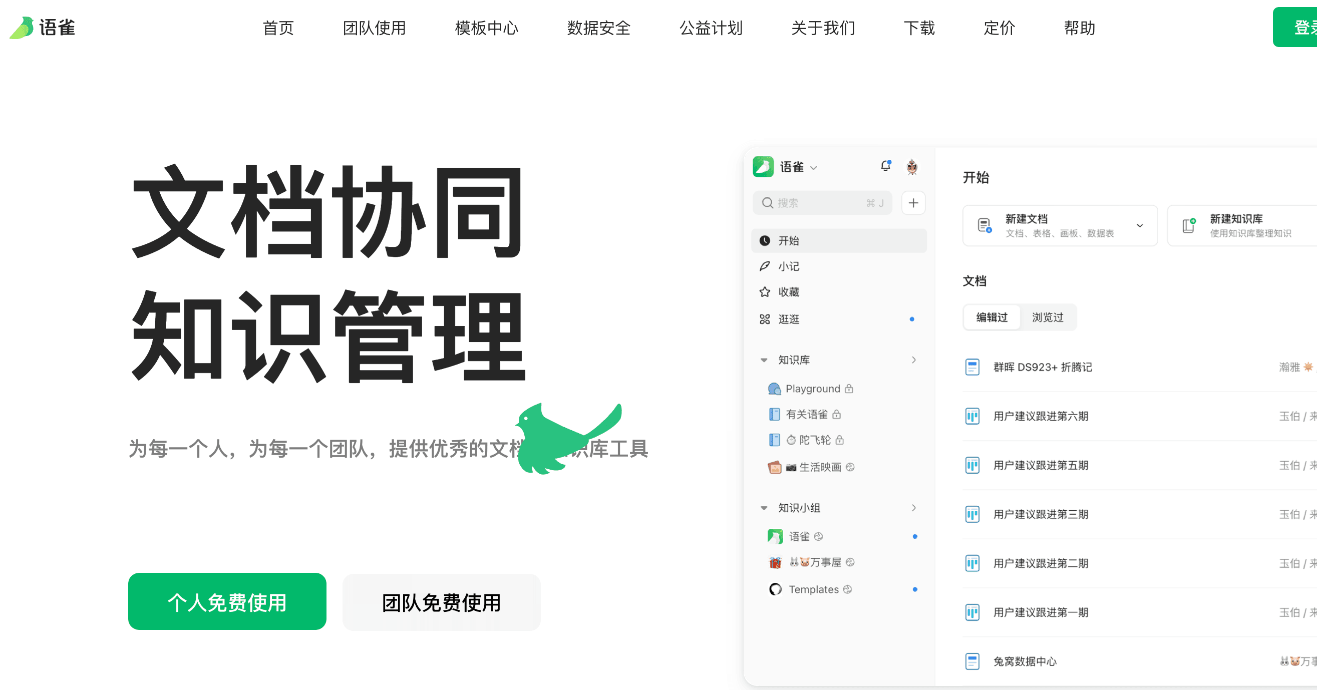1317x690 pixels.
Task: Open the Templates group label
Action: pyautogui.click(x=813, y=589)
